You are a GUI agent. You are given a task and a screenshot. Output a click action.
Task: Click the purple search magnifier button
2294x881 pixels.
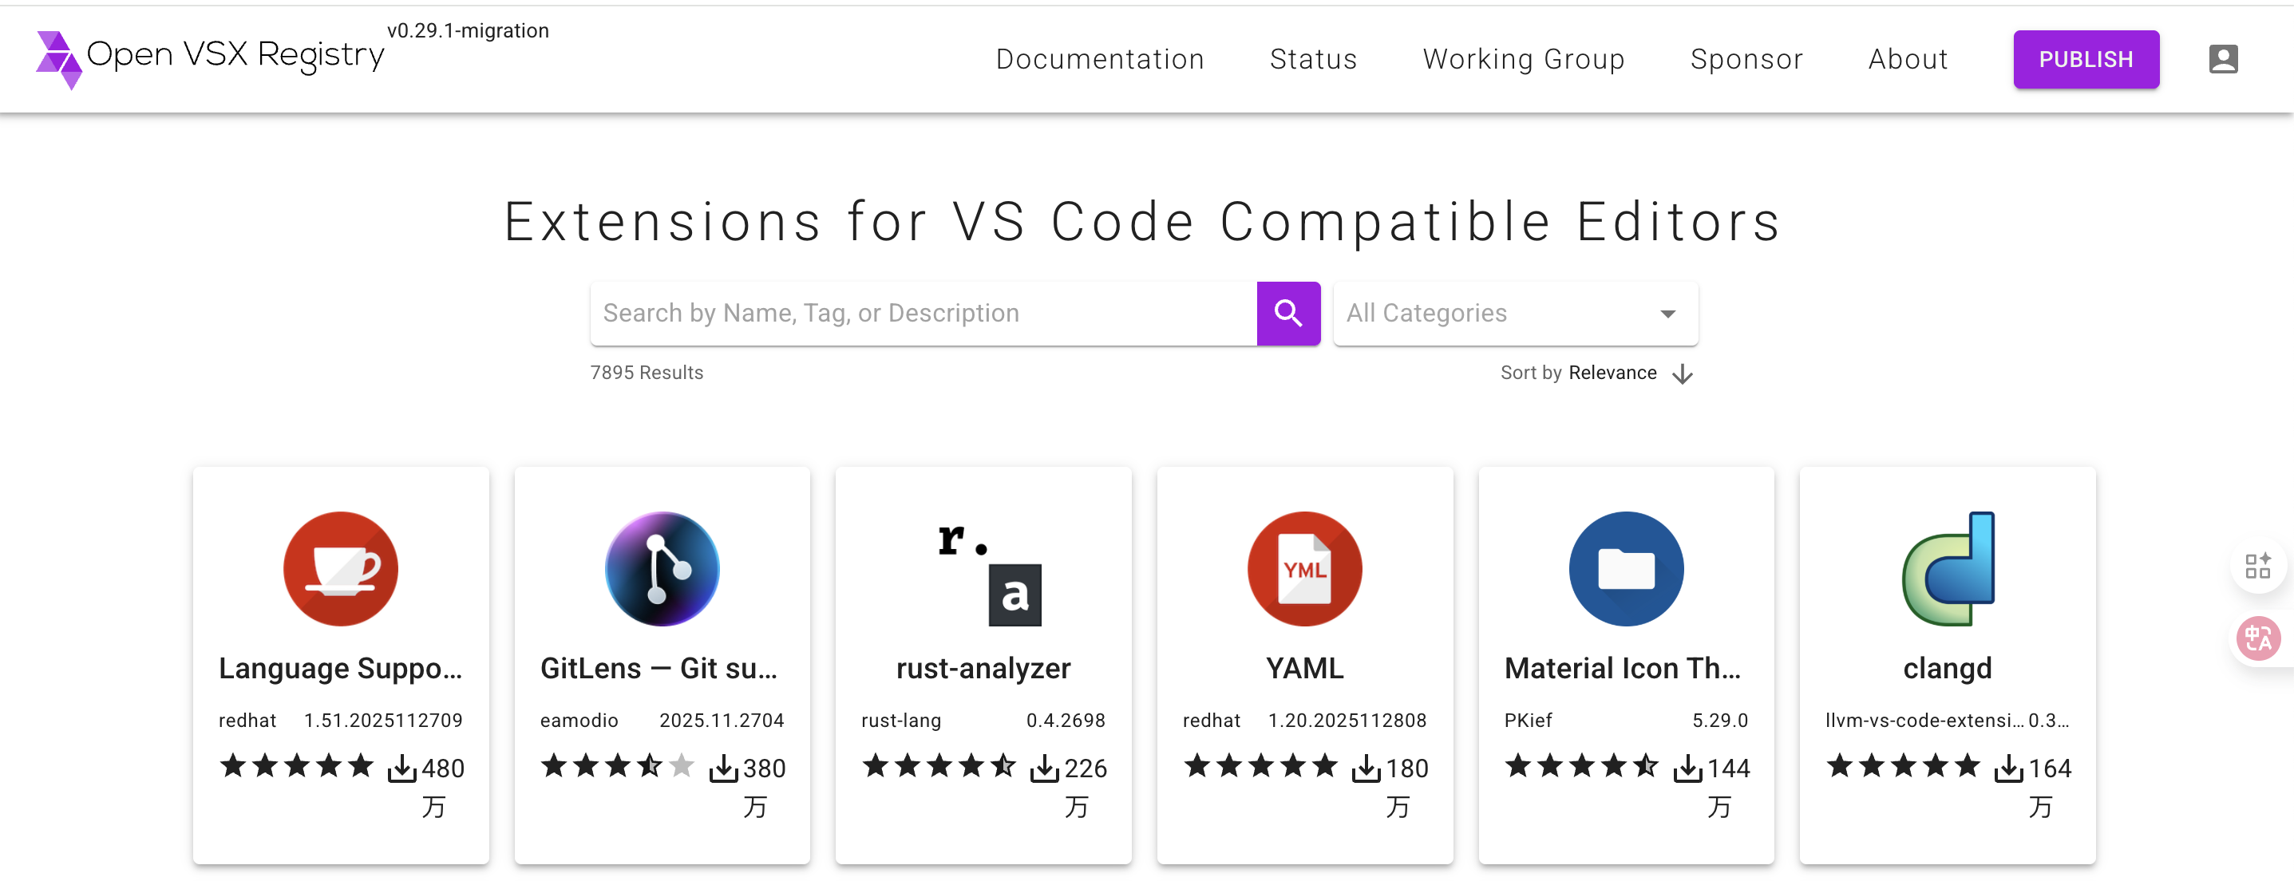pos(1287,314)
